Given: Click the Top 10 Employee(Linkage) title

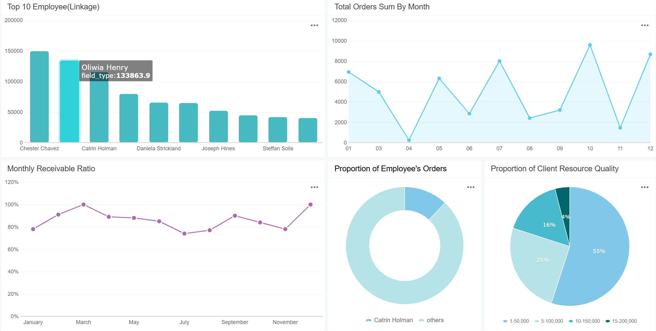Looking at the screenshot, I should pyautogui.click(x=53, y=7).
